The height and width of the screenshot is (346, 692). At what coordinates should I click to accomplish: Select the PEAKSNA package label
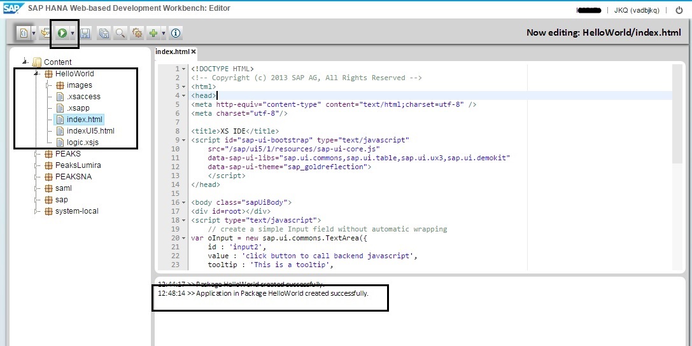(74, 177)
